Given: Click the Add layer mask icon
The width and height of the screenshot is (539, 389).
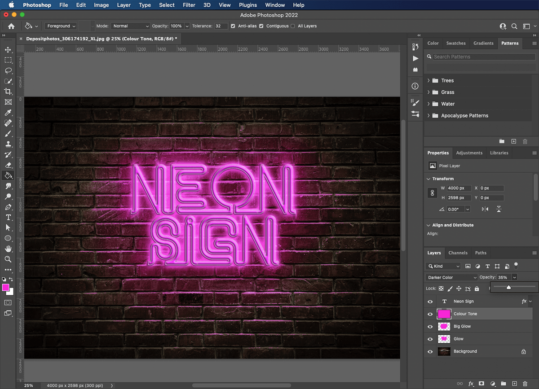Looking at the screenshot, I should (x=482, y=384).
